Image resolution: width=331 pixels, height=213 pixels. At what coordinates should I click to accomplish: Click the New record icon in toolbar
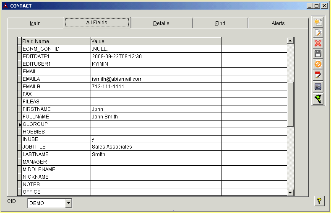pyautogui.click(x=318, y=22)
